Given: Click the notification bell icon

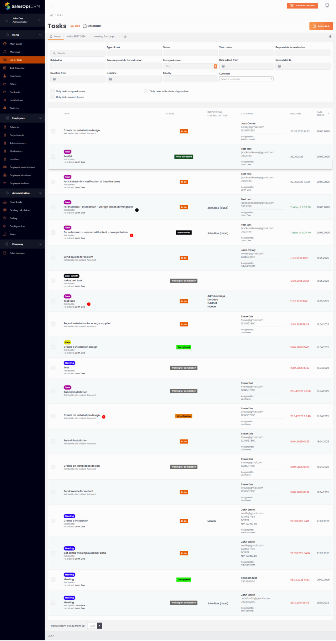Looking at the screenshot, I should pyautogui.click(x=327, y=6).
